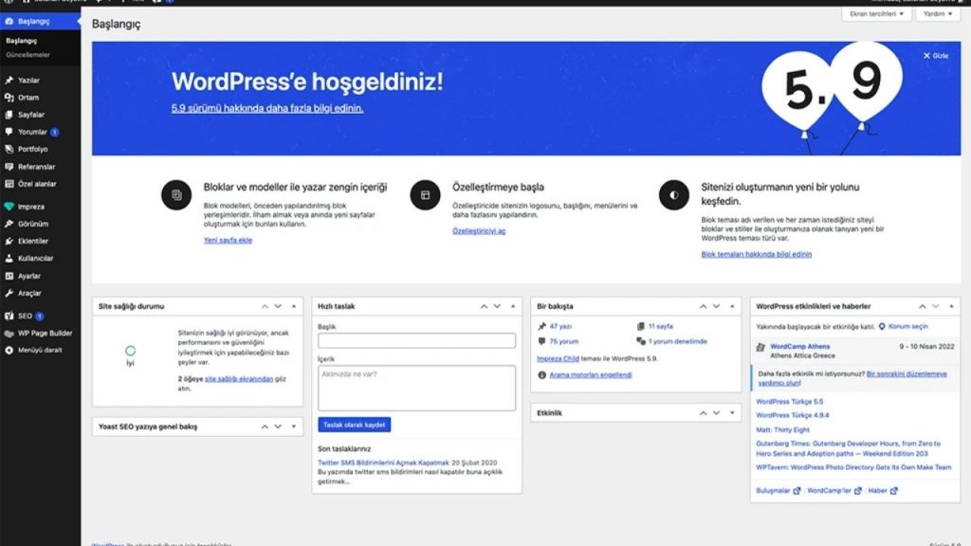The image size is (971, 546).
Task: Go to Sayfalar in sidebar
Action: point(31,115)
